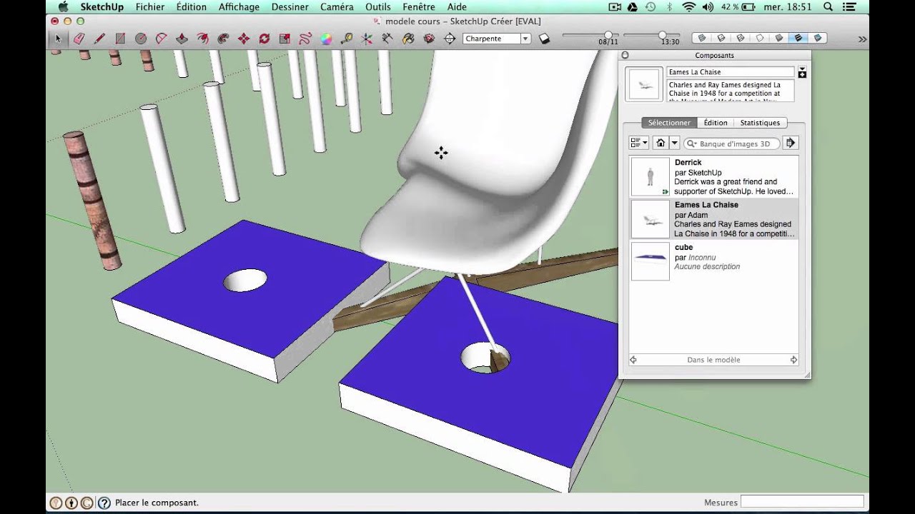Viewport: 915px width, 514px height.
Task: Open the Instructor help question-mark icon
Action: (104, 503)
